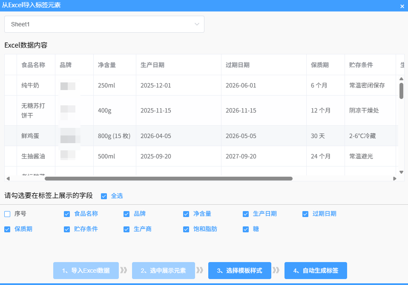Image resolution: width=408 pixels, height=285 pixels.
Task: Click the vertical scrollbar down arrow
Action: pyautogui.click(x=401, y=172)
